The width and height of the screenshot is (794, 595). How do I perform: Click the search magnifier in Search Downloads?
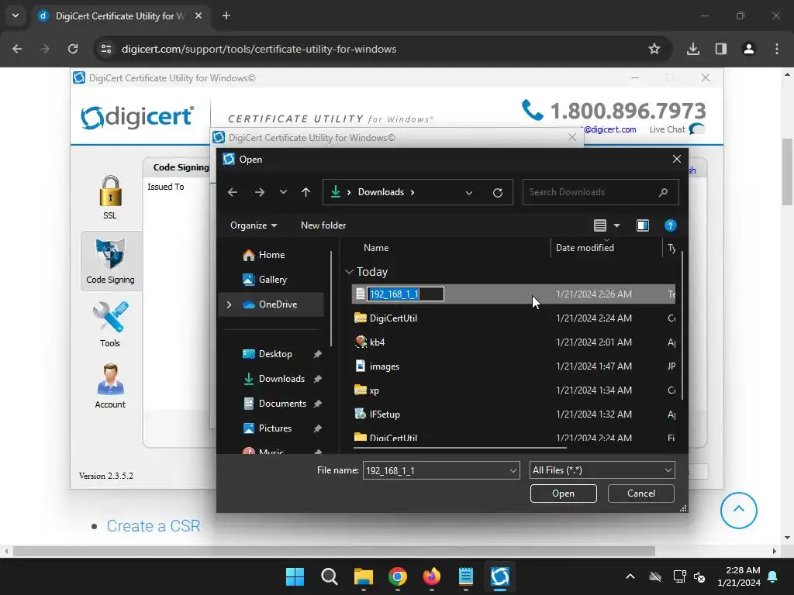click(x=664, y=192)
